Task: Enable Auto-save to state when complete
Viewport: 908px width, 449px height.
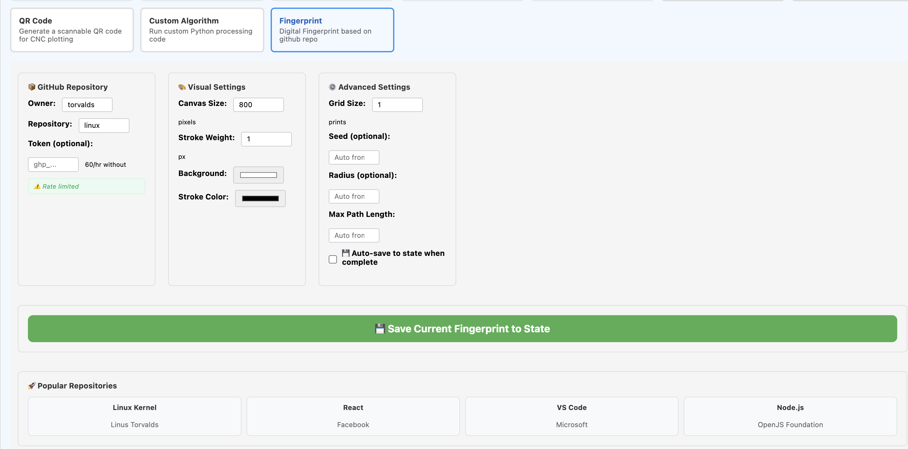Action: [332, 259]
